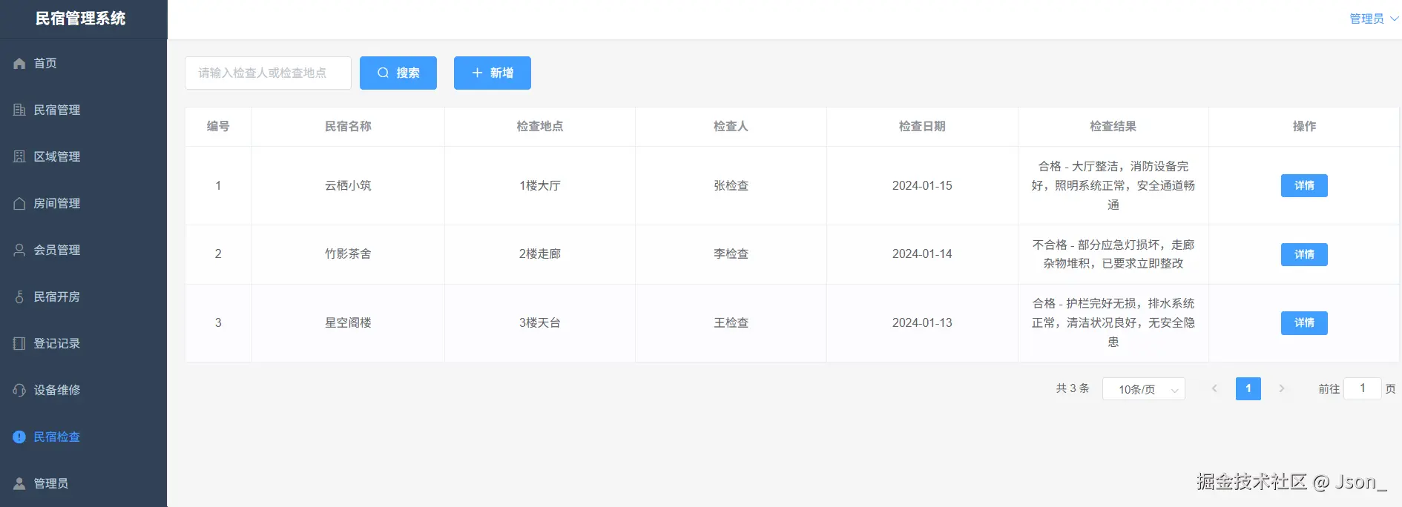
Task: Click the building icon beside 民宿管理
Action: [x=19, y=110]
